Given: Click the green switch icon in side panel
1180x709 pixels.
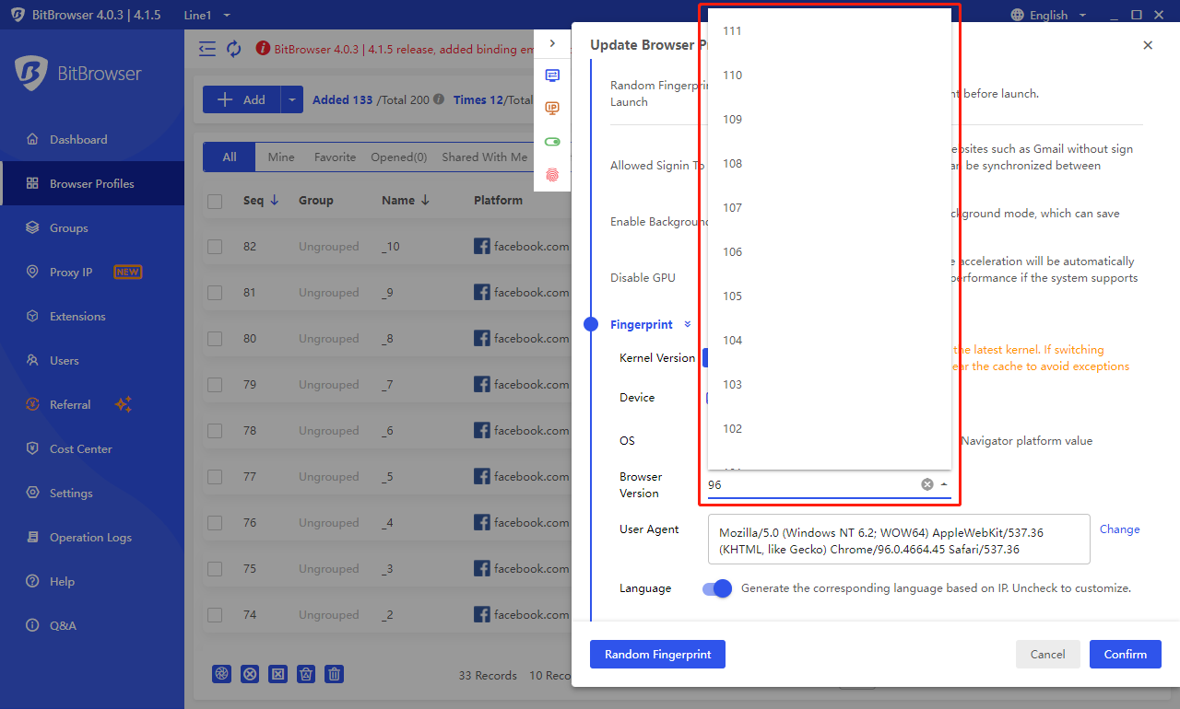Looking at the screenshot, I should coord(552,142).
